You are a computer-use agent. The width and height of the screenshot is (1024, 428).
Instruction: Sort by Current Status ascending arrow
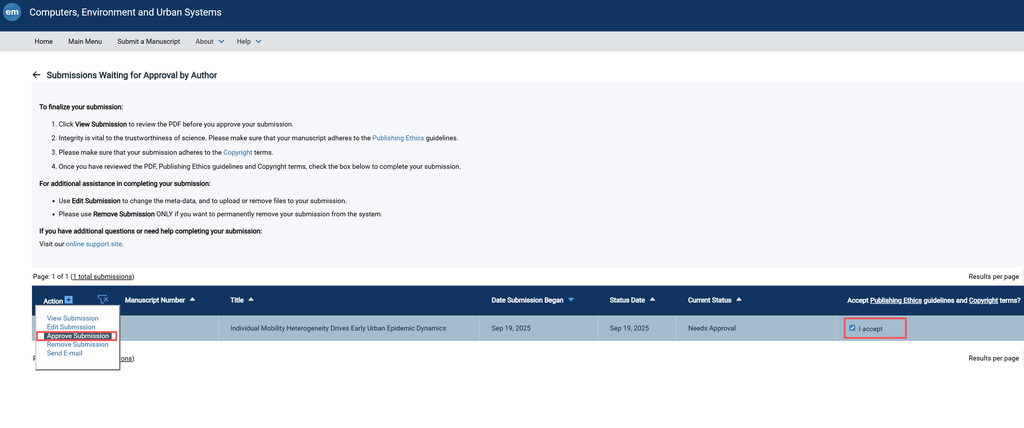pos(738,299)
